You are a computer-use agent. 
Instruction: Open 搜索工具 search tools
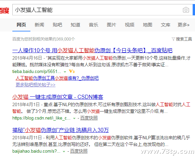pyautogui.click(x=184, y=39)
